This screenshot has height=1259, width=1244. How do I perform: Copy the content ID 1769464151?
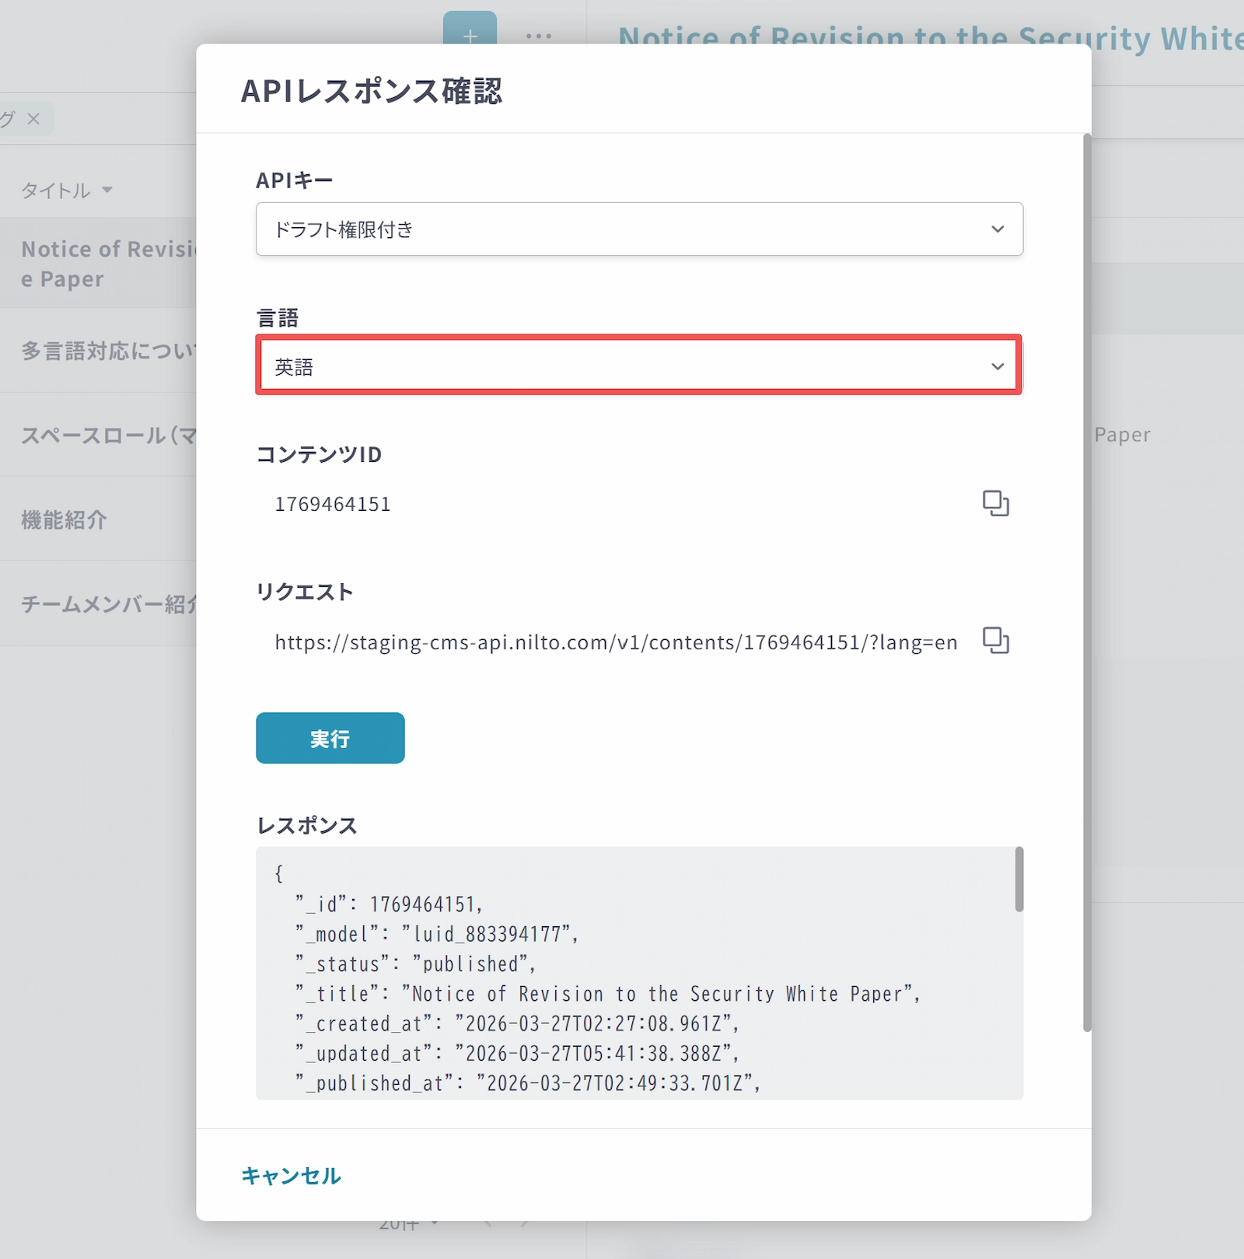point(995,503)
